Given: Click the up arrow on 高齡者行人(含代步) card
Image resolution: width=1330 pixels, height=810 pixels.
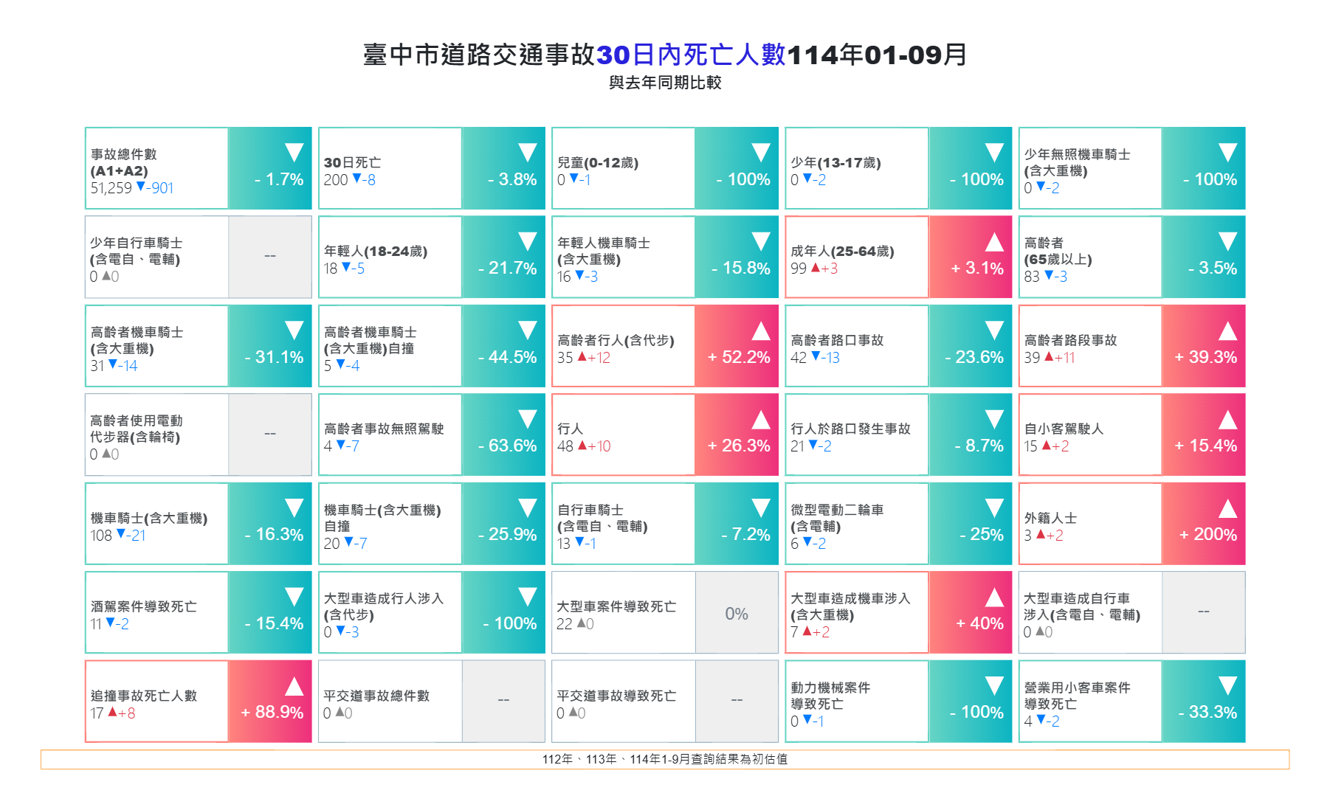Looking at the screenshot, I should pyautogui.click(x=761, y=331).
